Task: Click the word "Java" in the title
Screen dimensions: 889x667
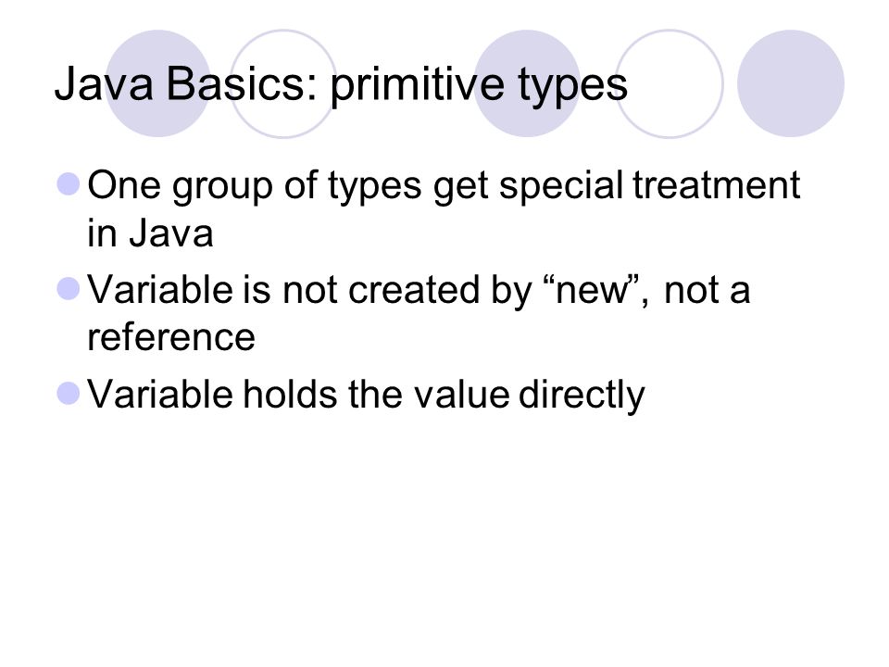Action: [104, 84]
